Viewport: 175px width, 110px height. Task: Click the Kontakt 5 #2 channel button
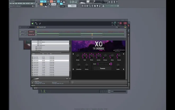[31, 34]
